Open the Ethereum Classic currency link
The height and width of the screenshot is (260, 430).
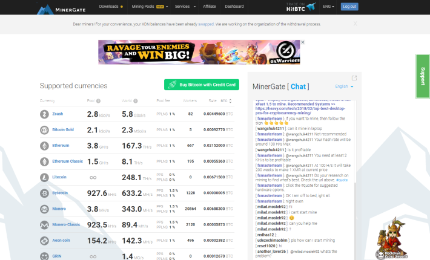pyautogui.click(x=67, y=161)
